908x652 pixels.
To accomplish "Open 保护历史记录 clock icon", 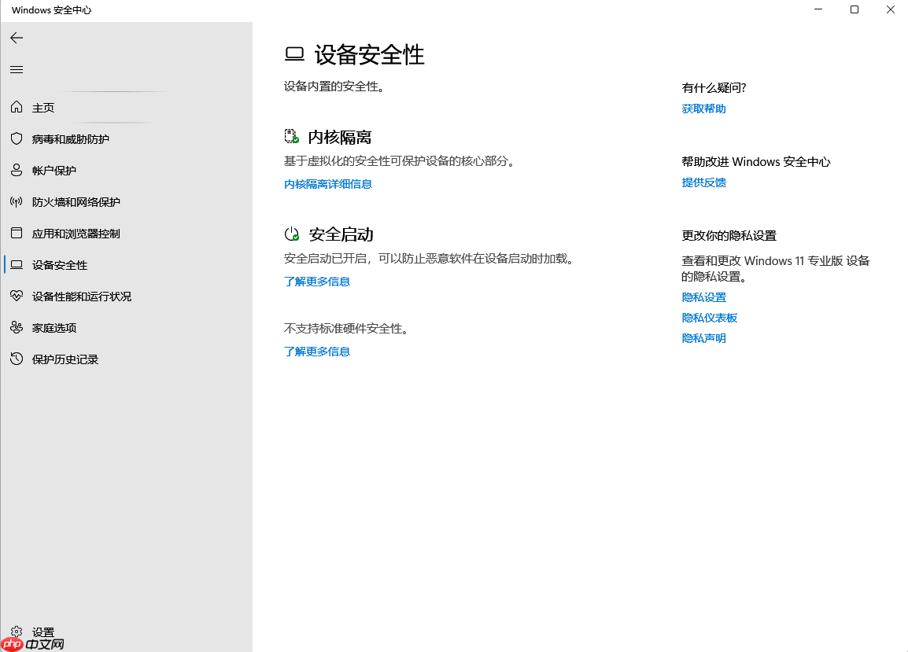I will [17, 359].
